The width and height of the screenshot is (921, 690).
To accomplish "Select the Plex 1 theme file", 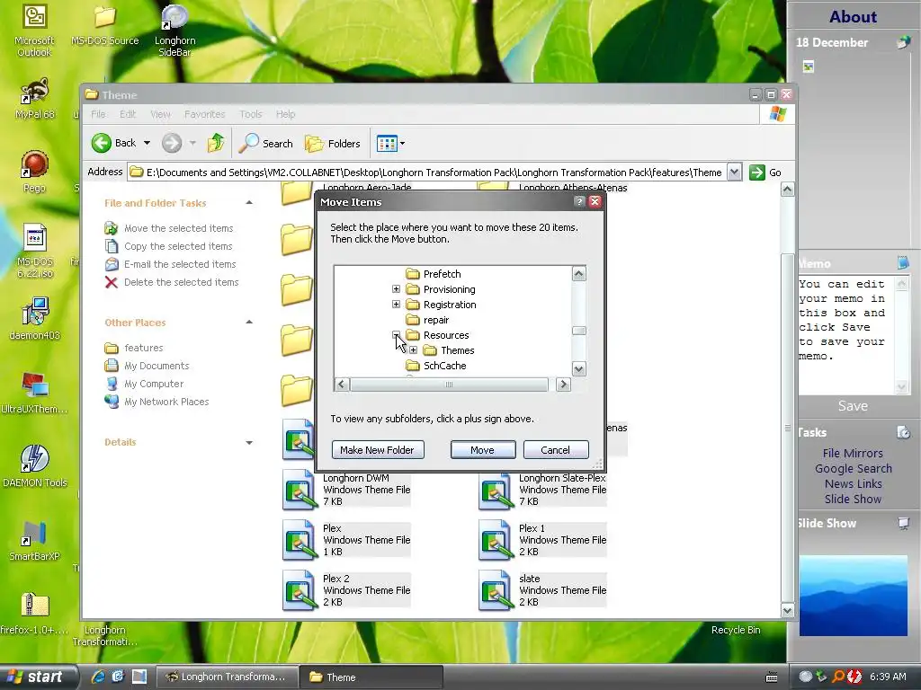I will click(x=542, y=540).
